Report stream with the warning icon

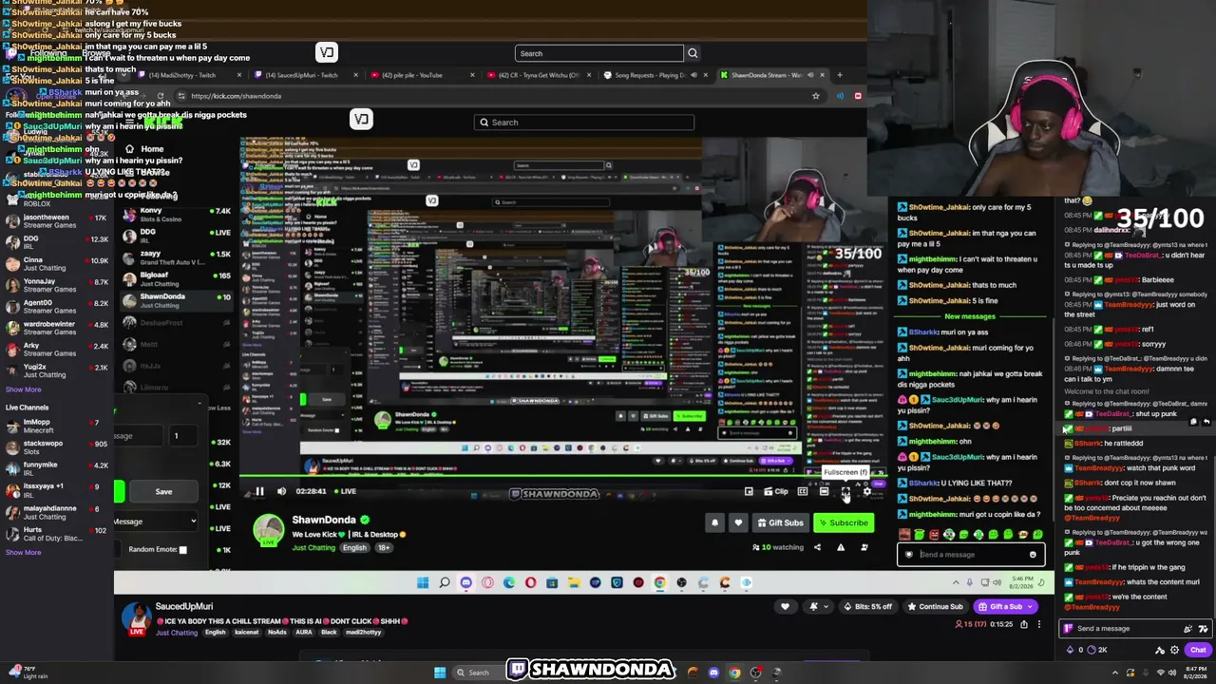(x=841, y=547)
